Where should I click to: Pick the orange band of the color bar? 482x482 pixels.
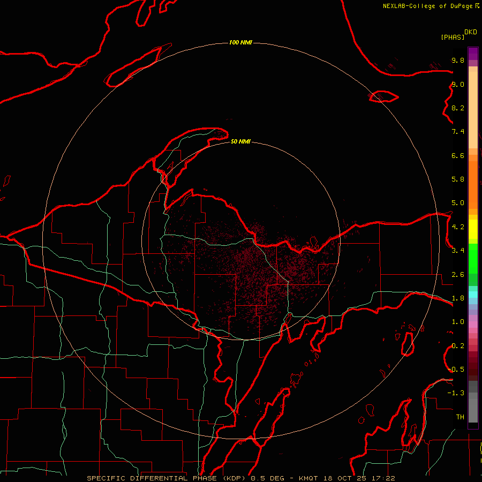pos(473,185)
